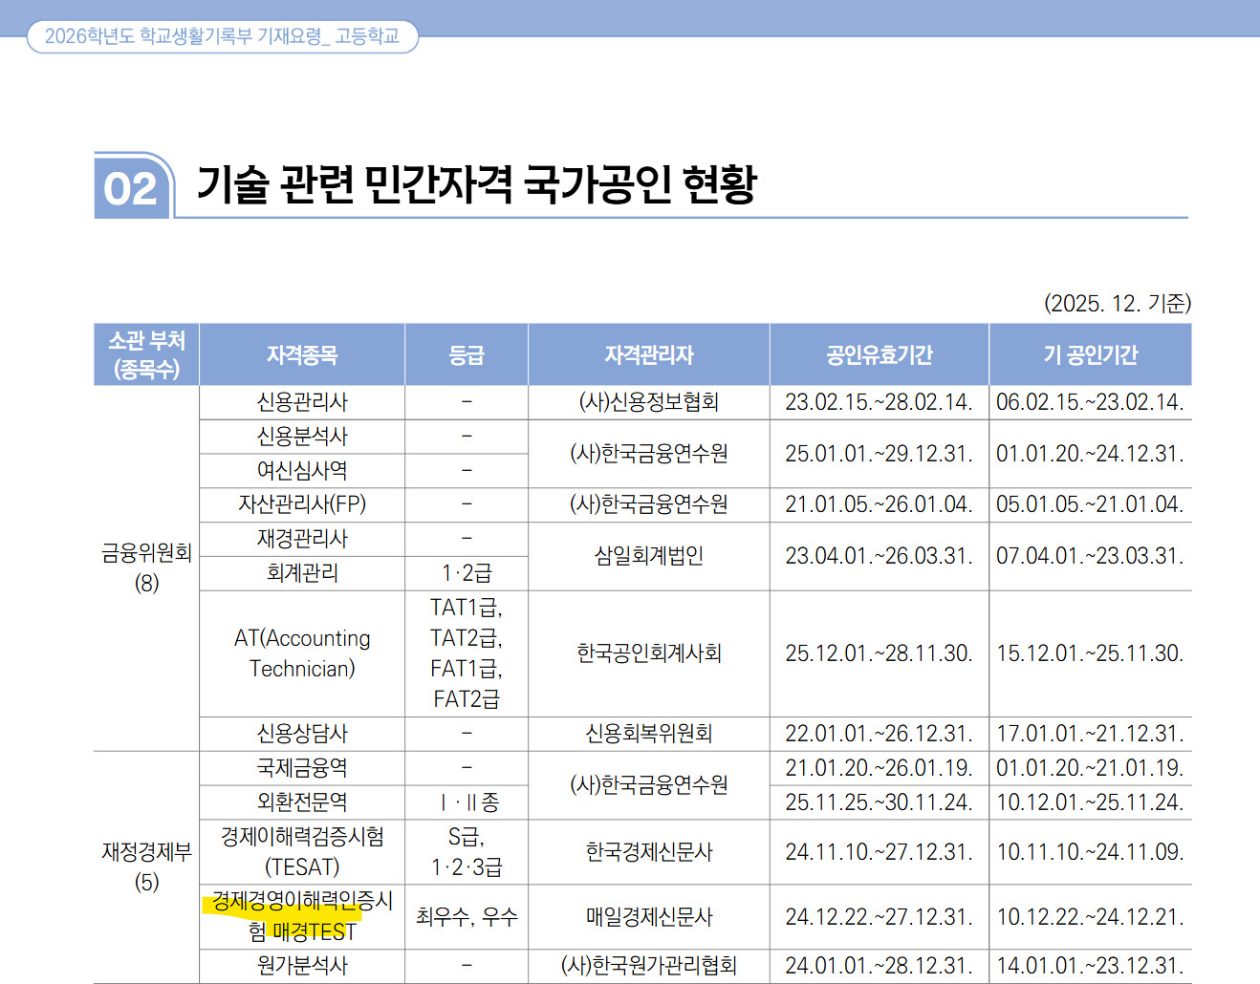
Task: Click the period '24.01.01.~28.12.31.'
Action: coord(880,966)
